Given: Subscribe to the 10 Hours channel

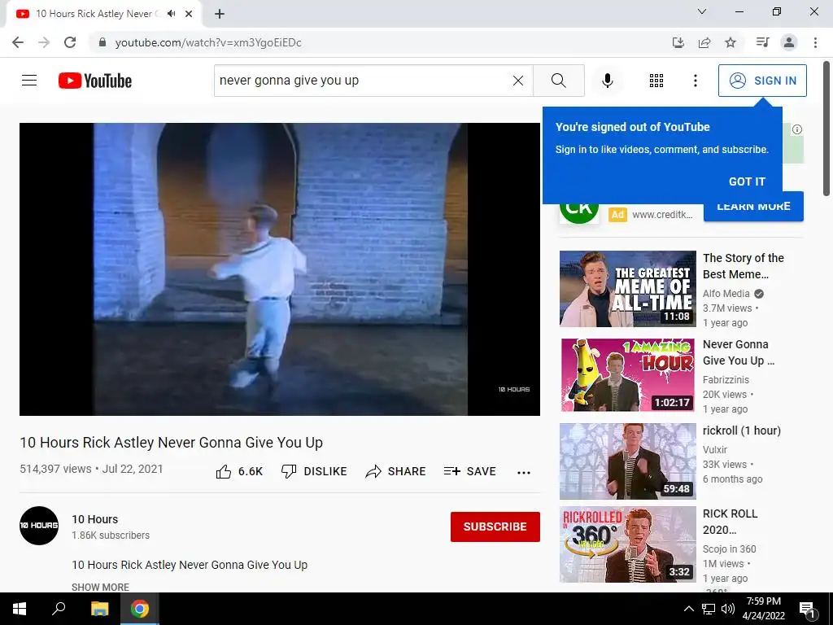Looking at the screenshot, I should pyautogui.click(x=495, y=527).
